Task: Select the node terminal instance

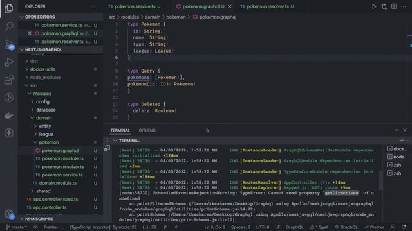Action: 396,157
